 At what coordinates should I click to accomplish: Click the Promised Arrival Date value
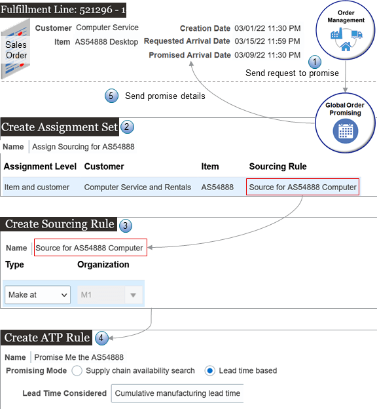click(267, 55)
